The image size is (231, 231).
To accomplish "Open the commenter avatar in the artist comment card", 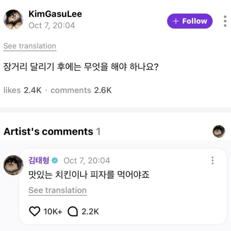I will point(13,166).
